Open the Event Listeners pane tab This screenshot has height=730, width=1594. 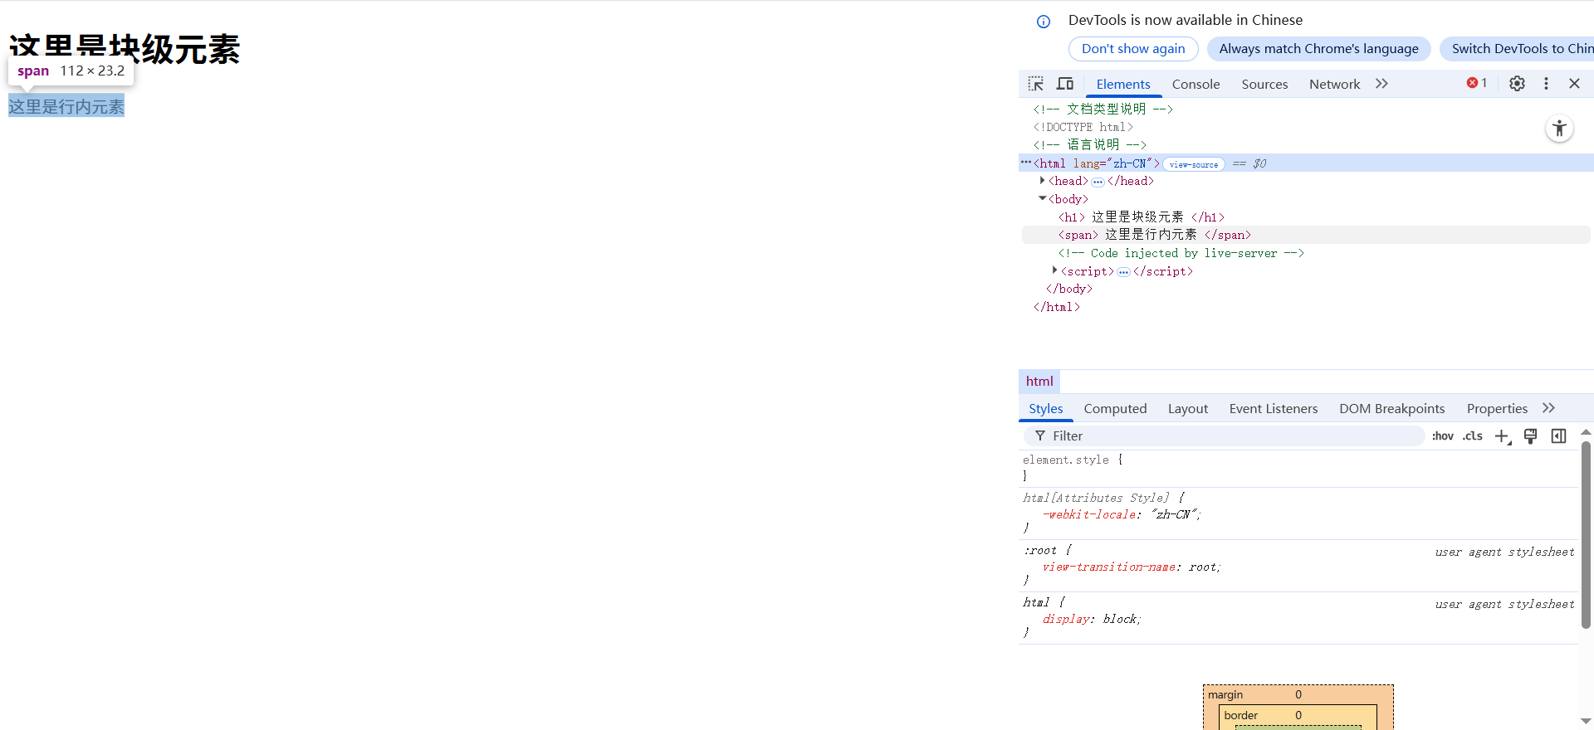coord(1273,408)
